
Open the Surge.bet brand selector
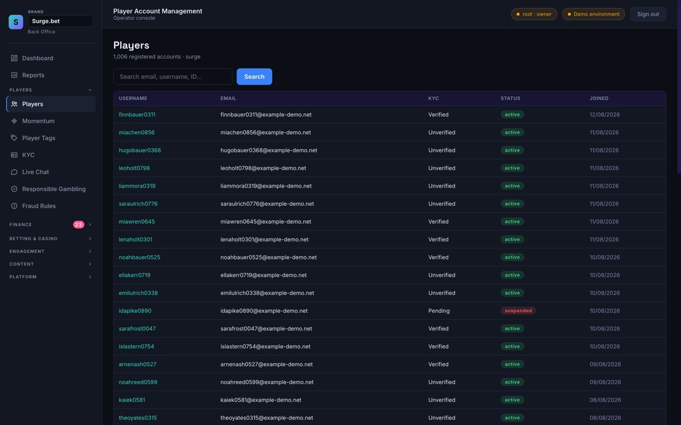coord(60,22)
